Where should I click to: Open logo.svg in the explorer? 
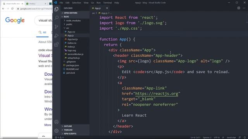[x=75, y=51]
